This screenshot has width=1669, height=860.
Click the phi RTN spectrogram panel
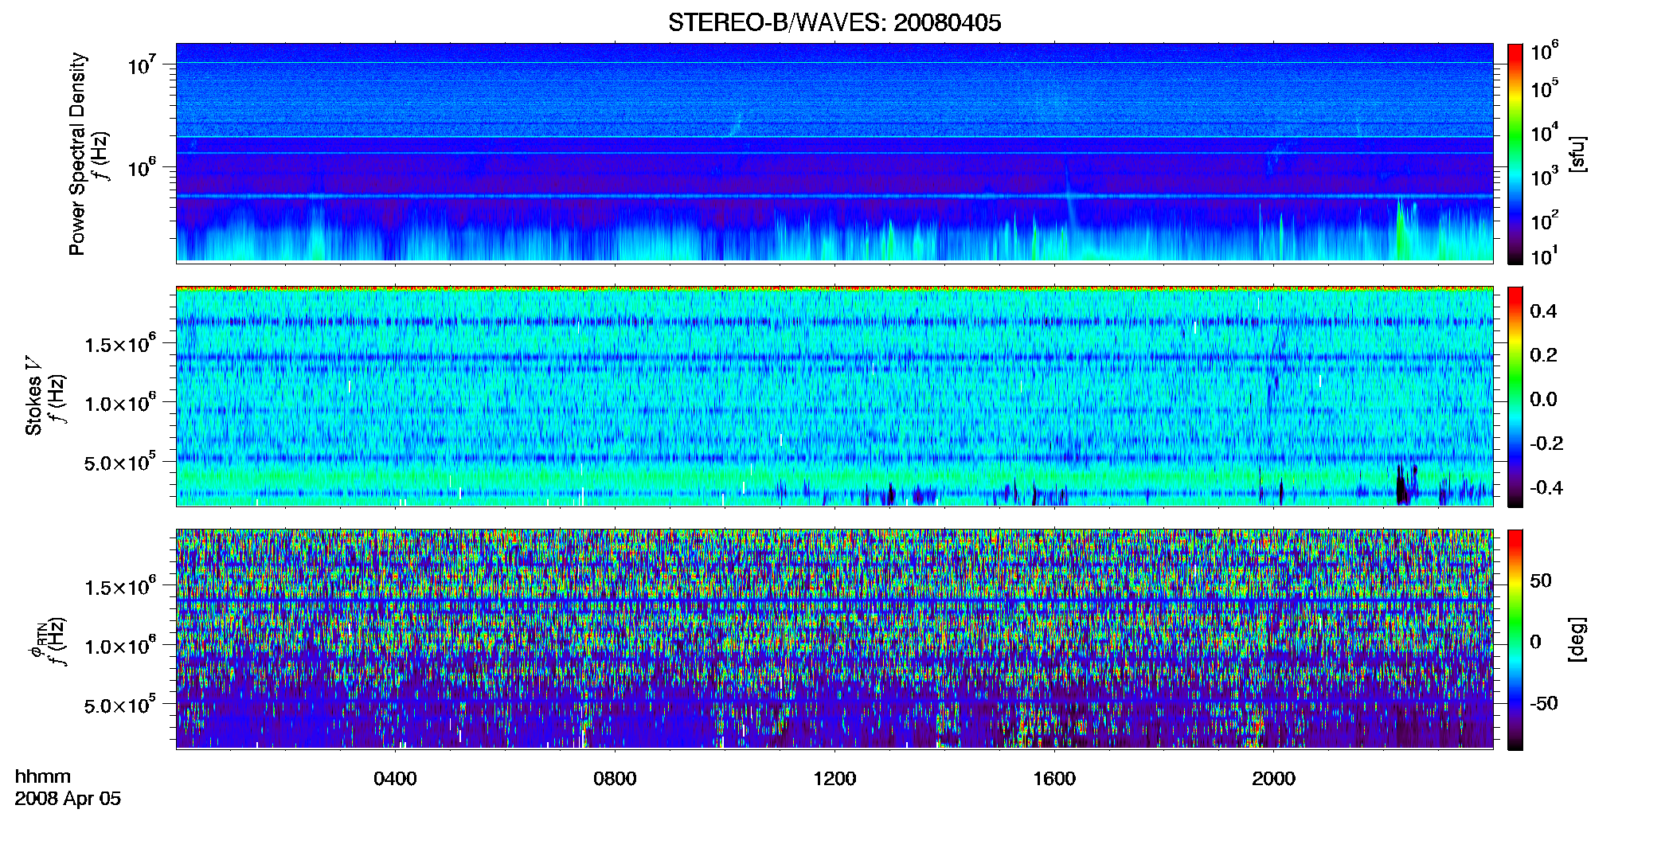tap(834, 639)
